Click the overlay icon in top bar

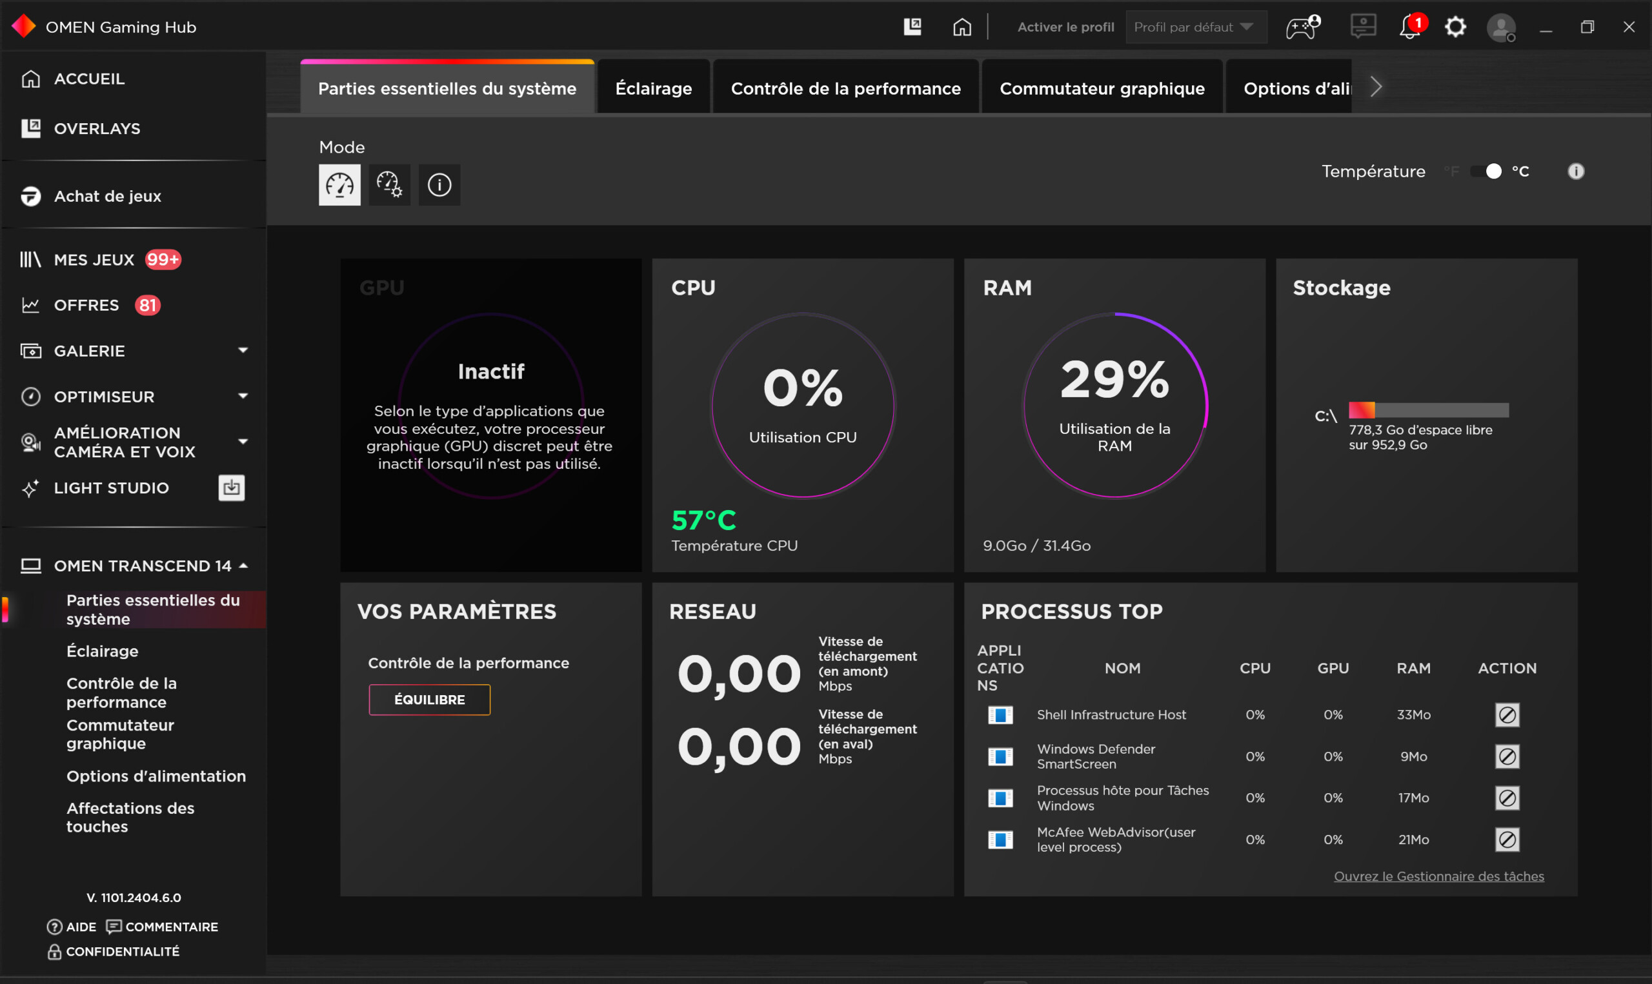pyautogui.click(x=912, y=27)
